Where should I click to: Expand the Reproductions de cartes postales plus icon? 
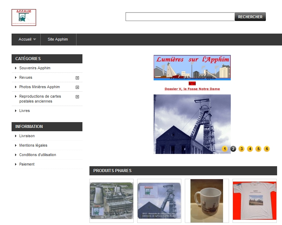pyautogui.click(x=77, y=97)
